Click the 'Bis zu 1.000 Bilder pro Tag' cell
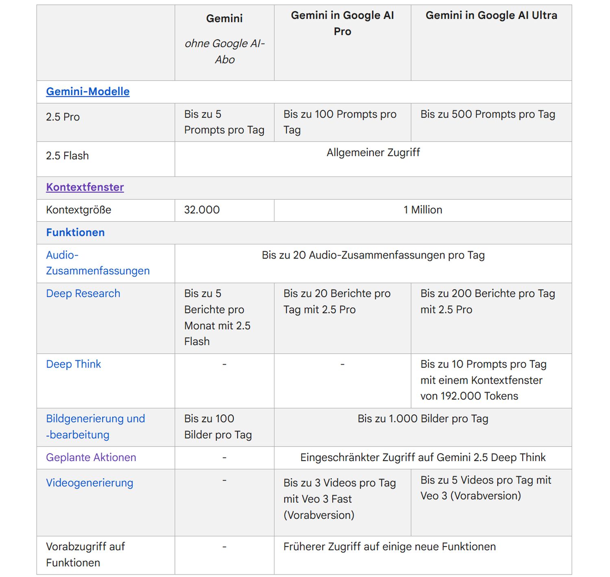This screenshot has width=610, height=577. (423, 419)
